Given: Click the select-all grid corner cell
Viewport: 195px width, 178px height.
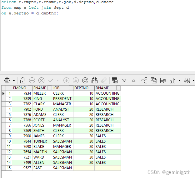Looking at the screenshot, I should point(4,88).
